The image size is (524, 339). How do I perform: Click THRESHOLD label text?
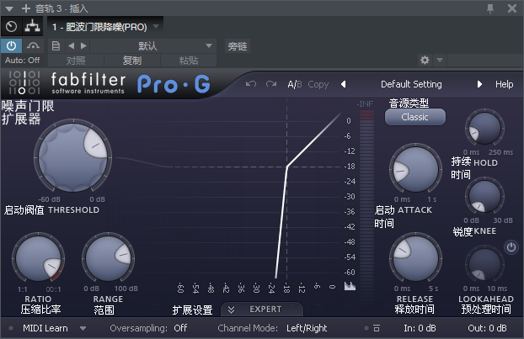click(73, 209)
